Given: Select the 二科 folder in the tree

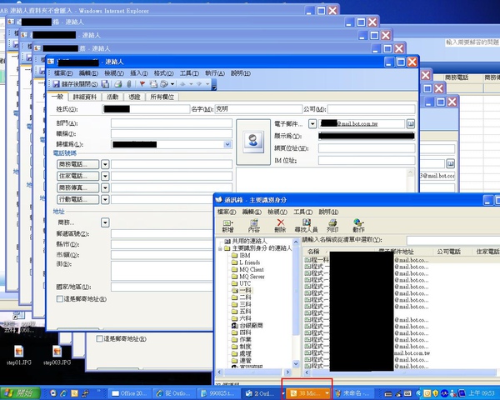Looking at the screenshot, I should click(x=242, y=297).
